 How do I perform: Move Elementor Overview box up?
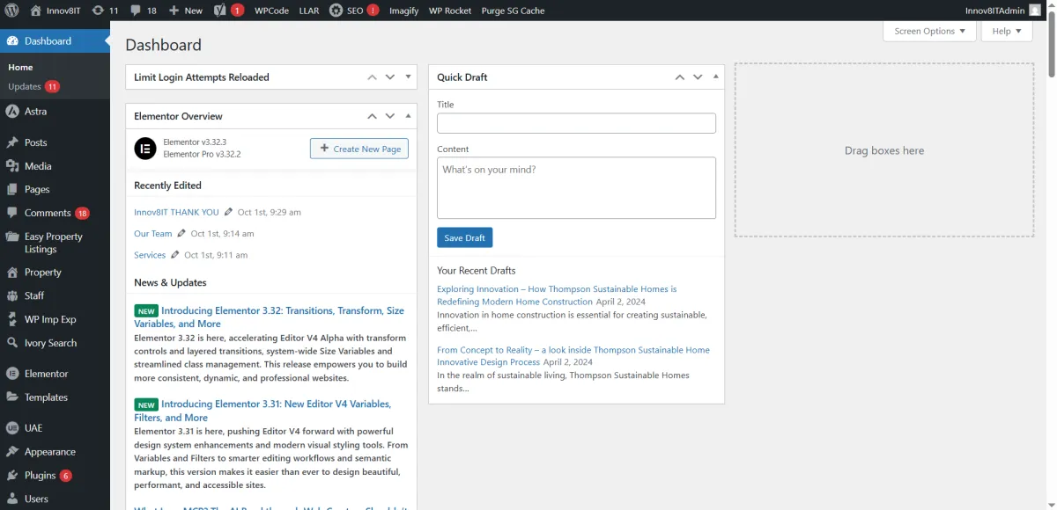[x=373, y=116]
